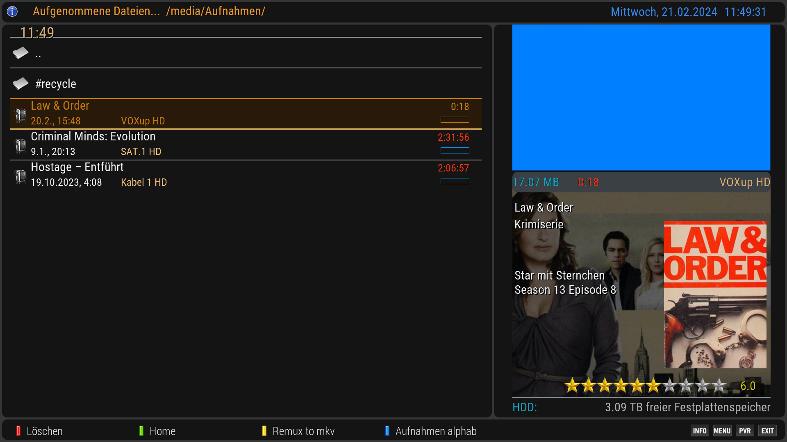
Task: Select the Criminal Minds: Evolution recording
Action: 93,137
